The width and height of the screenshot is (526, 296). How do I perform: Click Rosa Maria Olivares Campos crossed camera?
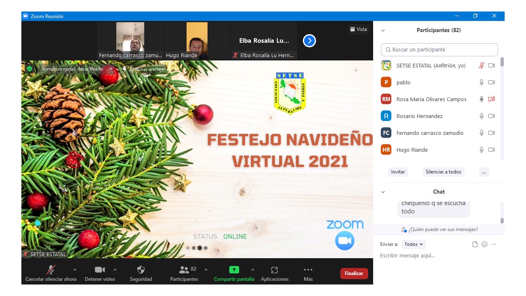click(491, 99)
